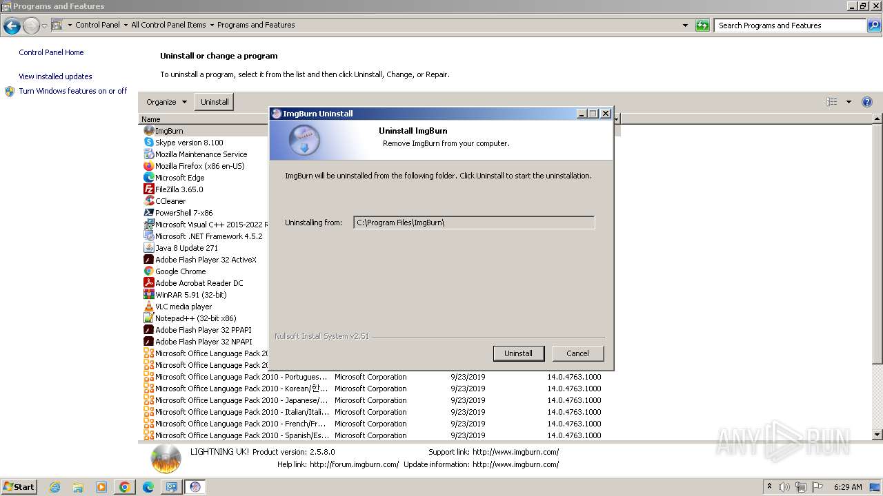Click the Control Panel breadcrumb
The image size is (883, 496).
pos(97,25)
